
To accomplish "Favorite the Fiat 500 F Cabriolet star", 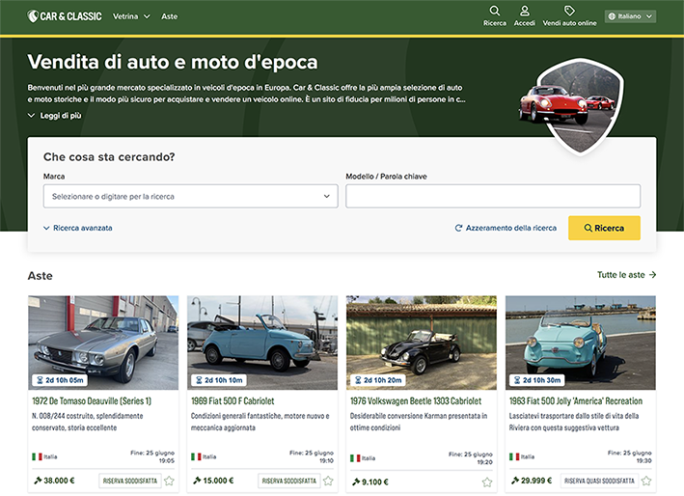I will click(328, 481).
